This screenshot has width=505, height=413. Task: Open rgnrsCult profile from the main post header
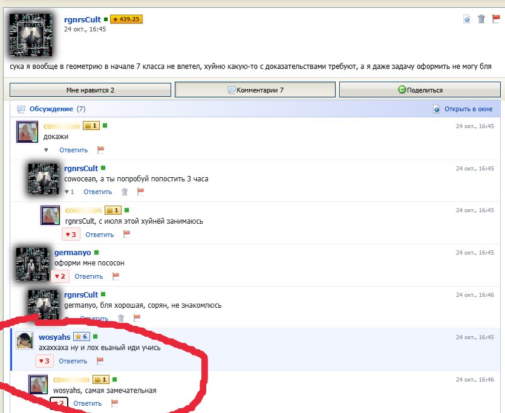tap(82, 19)
